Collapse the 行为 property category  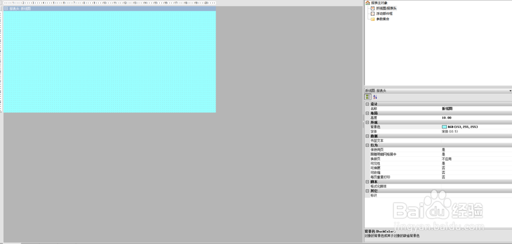[367, 145]
